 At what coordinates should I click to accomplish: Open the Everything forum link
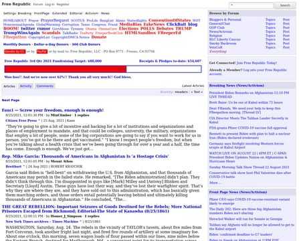coord(217,52)
